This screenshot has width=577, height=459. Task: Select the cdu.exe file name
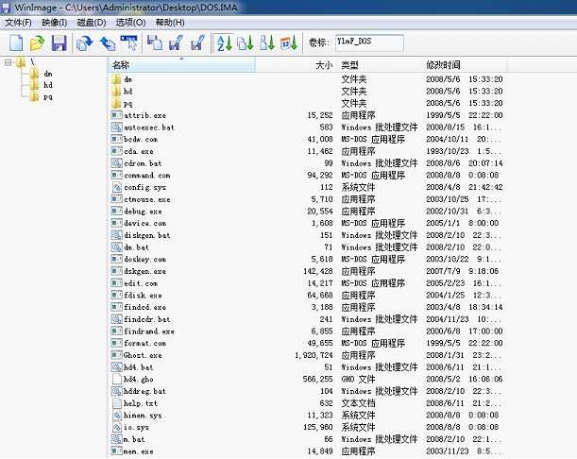pos(139,151)
